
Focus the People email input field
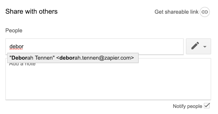(94, 46)
